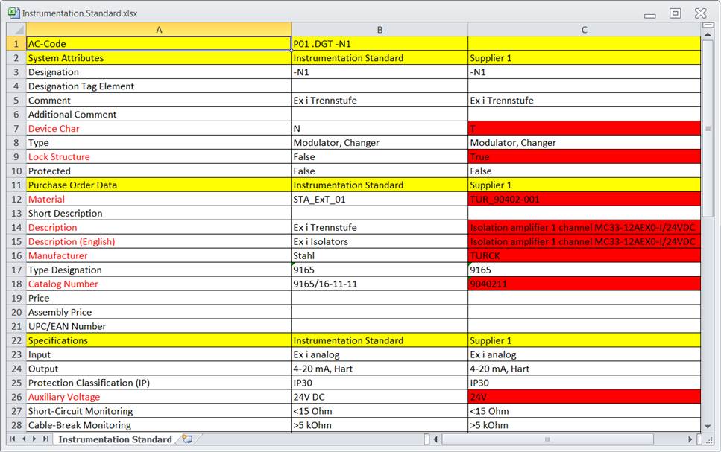Select cell containing P01 .DGT -N1
The height and width of the screenshot is (452, 721).
pyautogui.click(x=380, y=44)
